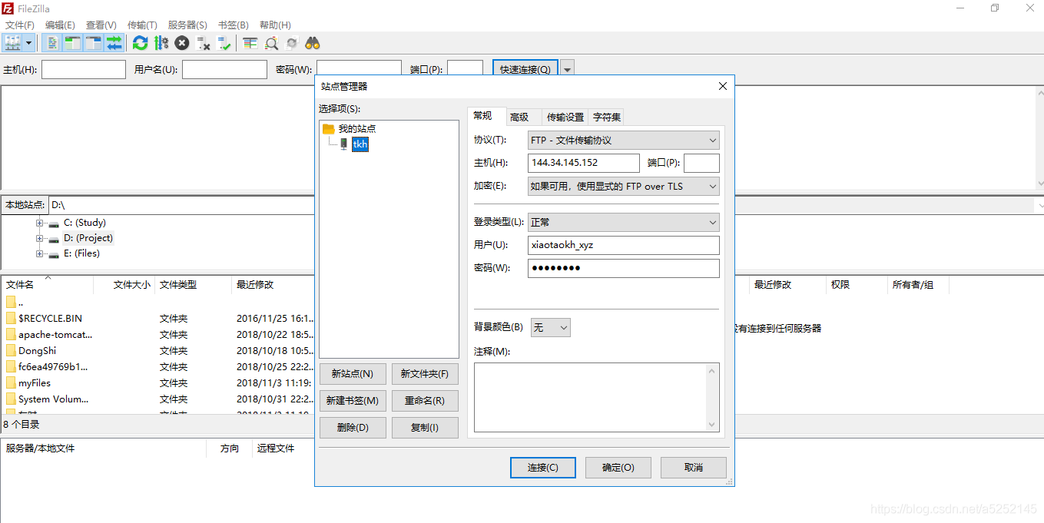This screenshot has height=523, width=1044.
Task: Click the 新站点 new site button
Action: click(x=352, y=374)
